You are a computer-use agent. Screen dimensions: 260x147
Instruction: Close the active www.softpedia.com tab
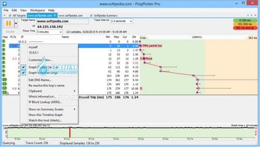55,15
